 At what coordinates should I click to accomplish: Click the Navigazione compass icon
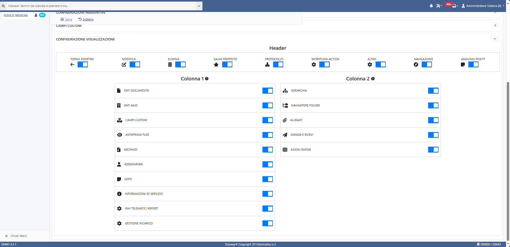[x=416, y=64]
